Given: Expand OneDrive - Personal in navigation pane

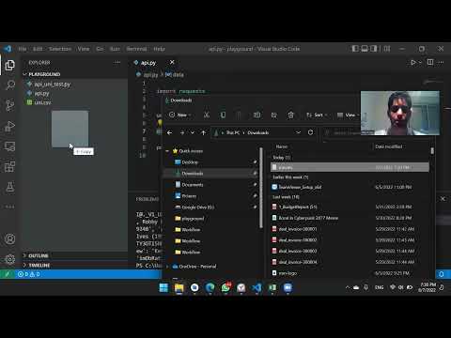Looking at the screenshot, I should click(x=167, y=267).
